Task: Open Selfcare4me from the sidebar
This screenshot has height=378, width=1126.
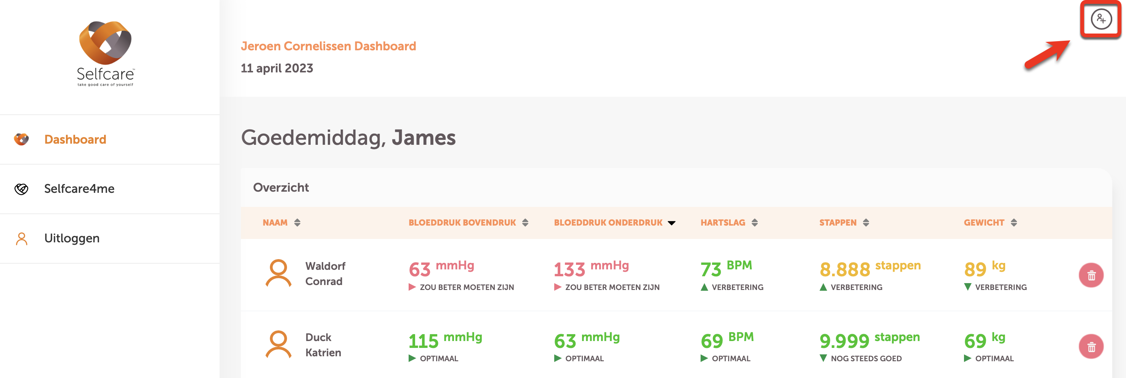Action: tap(79, 189)
